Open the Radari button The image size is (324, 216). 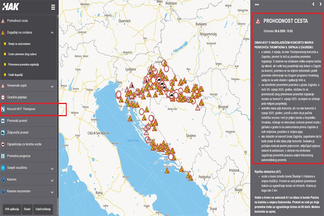tap(27, 209)
